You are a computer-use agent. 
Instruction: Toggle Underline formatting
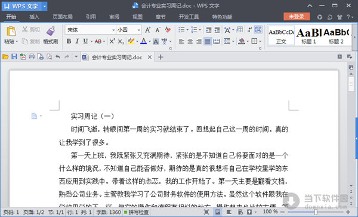(85, 41)
